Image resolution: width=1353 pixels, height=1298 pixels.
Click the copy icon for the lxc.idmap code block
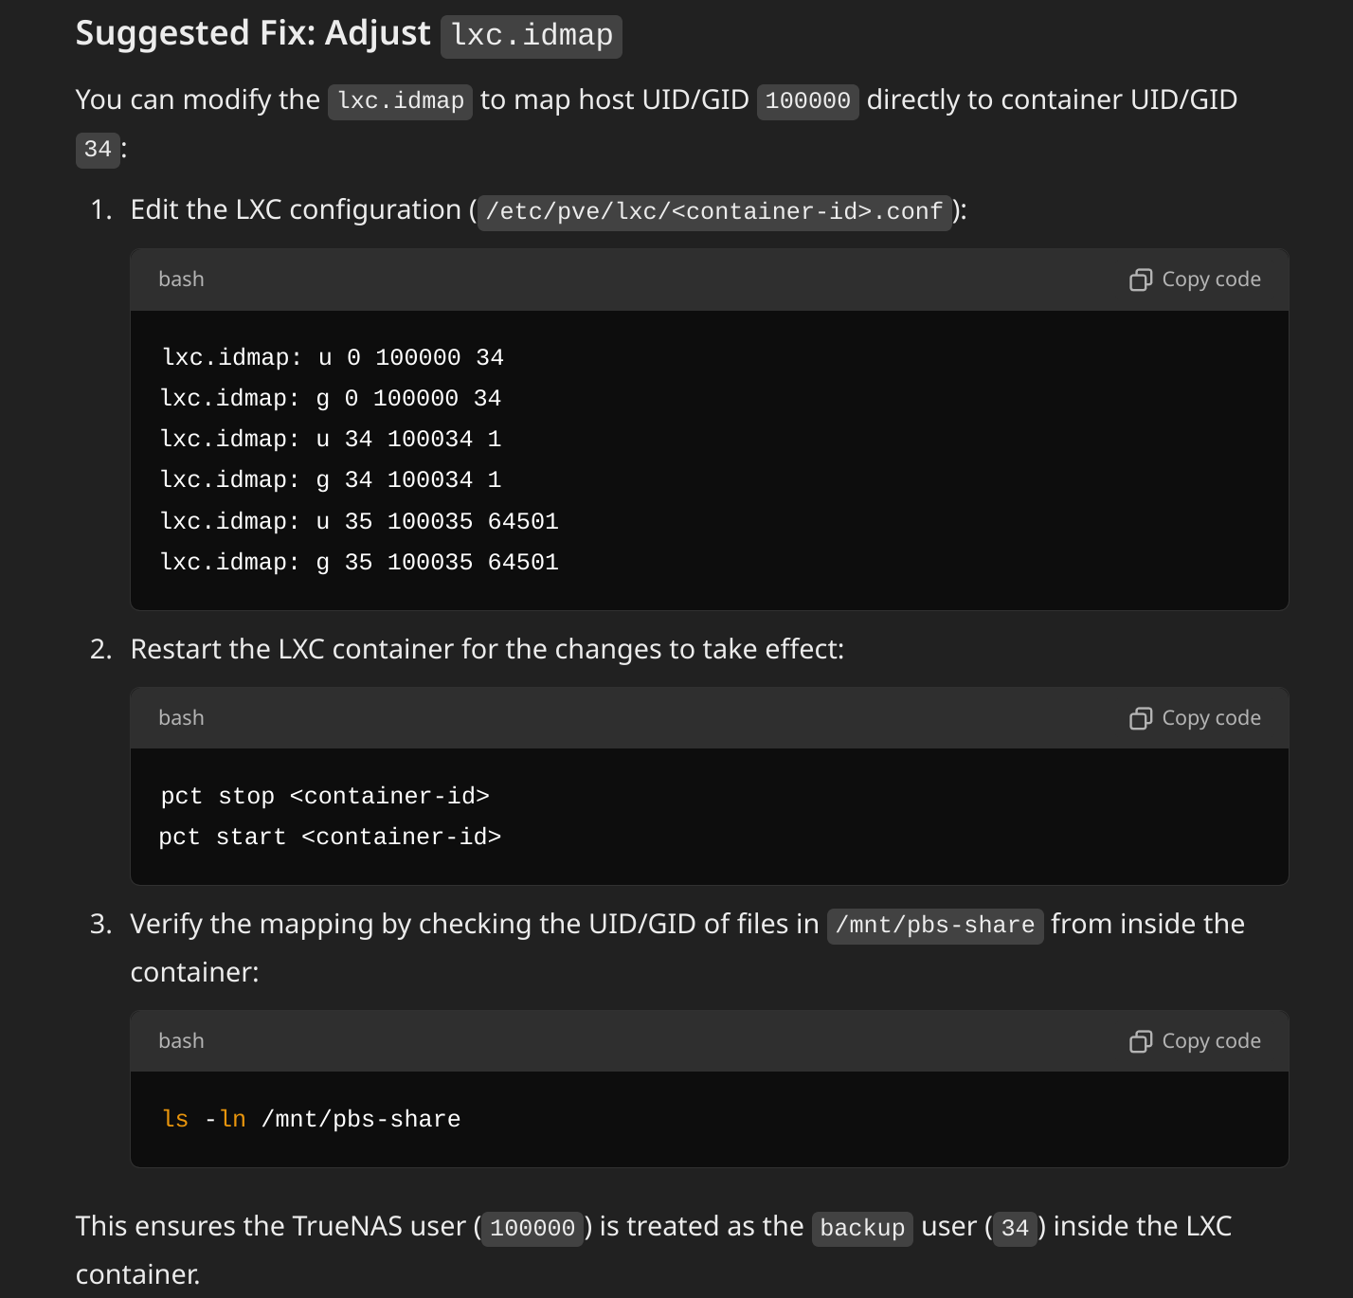(1141, 279)
